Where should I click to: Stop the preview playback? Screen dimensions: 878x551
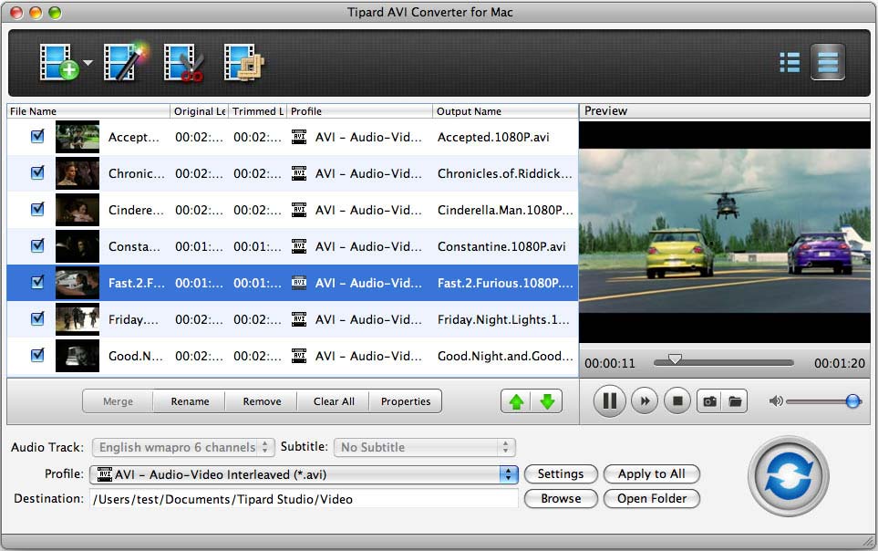tap(677, 400)
